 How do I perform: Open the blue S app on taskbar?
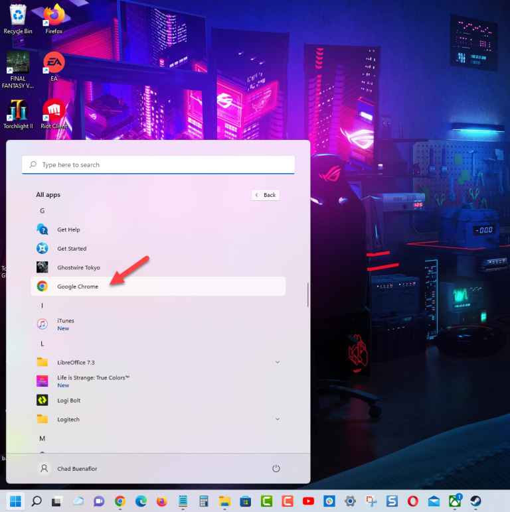point(392,501)
